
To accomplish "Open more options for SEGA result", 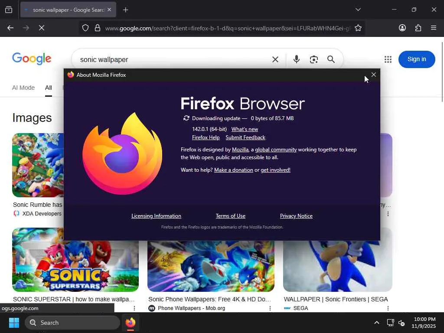I will tap(388, 308).
